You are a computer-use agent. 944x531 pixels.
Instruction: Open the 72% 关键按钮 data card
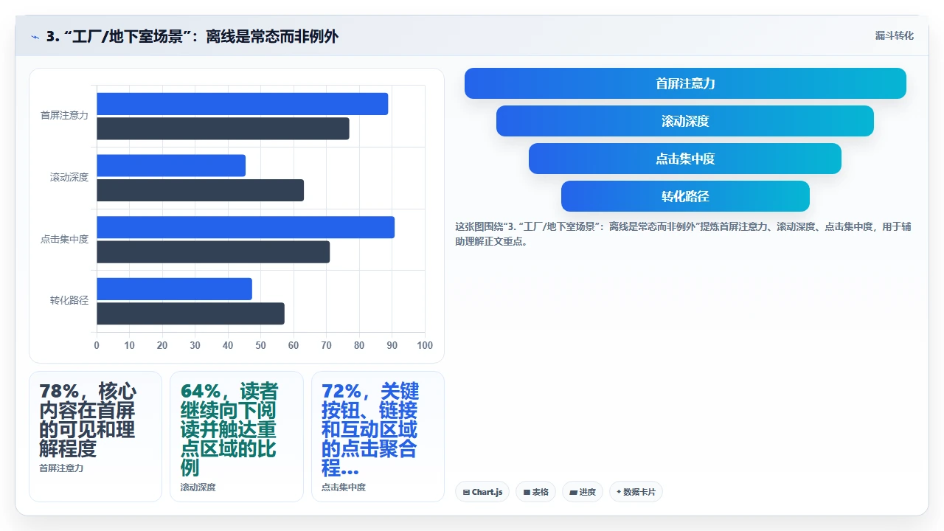(x=378, y=437)
